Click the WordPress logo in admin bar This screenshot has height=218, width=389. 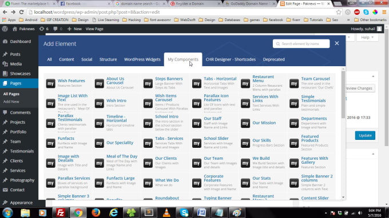[5, 29]
